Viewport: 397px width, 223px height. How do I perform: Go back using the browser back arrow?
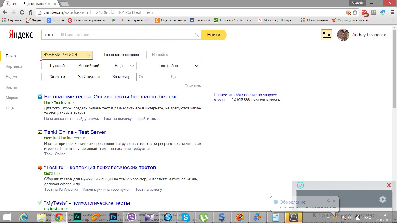tap(5, 12)
